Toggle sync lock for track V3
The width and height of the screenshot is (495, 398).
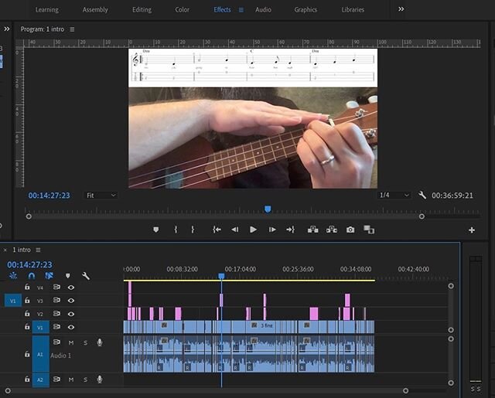point(56,300)
